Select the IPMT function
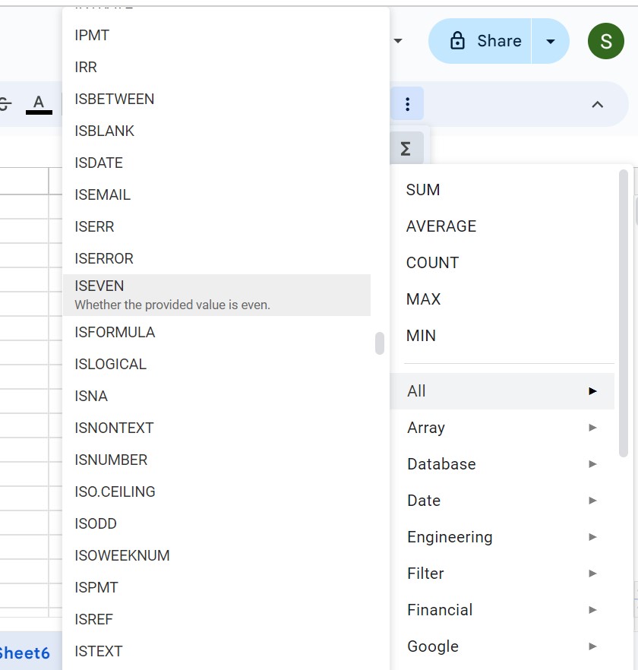 (216, 35)
